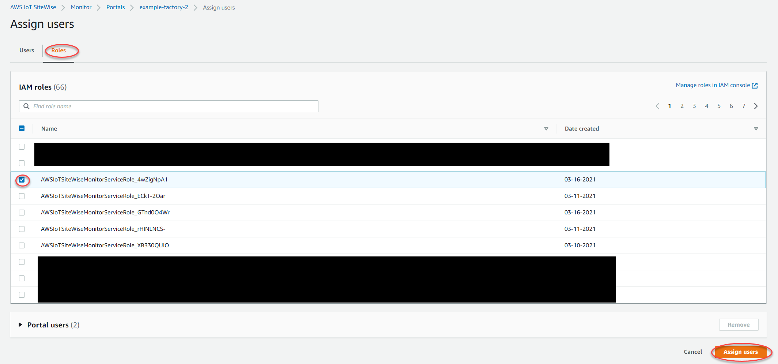
Task: Select the Roles tab
Action: (x=58, y=50)
